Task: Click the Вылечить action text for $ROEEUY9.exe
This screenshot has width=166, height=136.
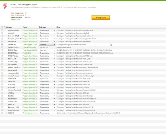Action: [43, 50]
